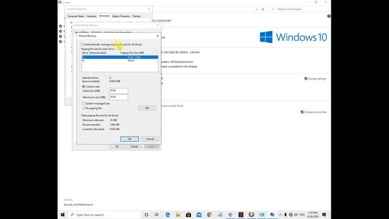
Task: Confirm Virtual Memory dialog with OK
Action: [129, 139]
